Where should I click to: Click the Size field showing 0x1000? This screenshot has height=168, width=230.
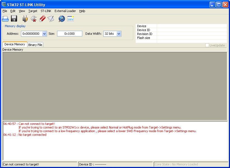(x=69, y=34)
